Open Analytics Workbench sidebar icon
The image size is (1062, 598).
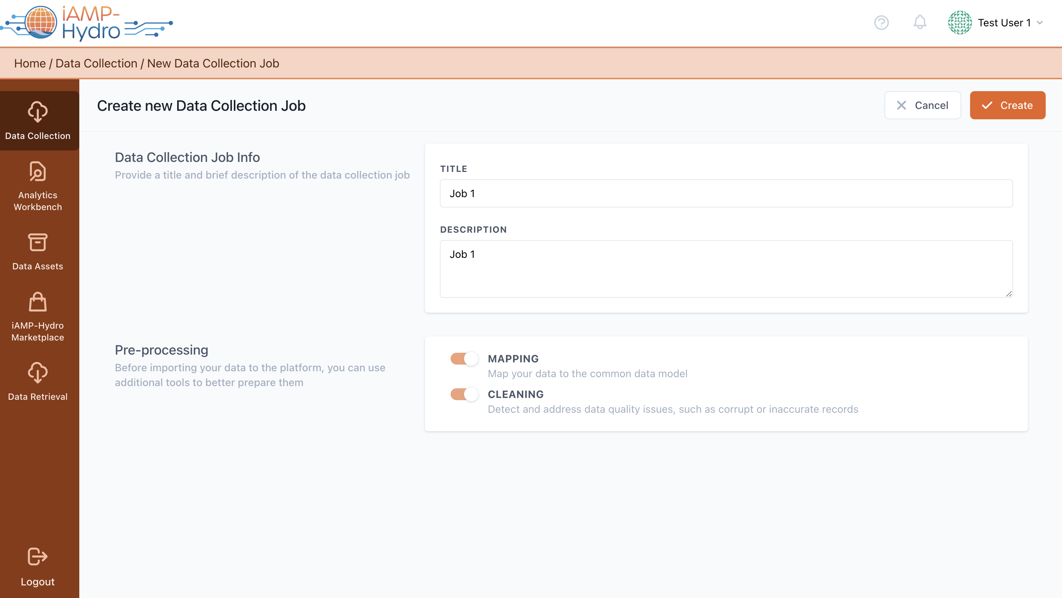[x=37, y=172]
